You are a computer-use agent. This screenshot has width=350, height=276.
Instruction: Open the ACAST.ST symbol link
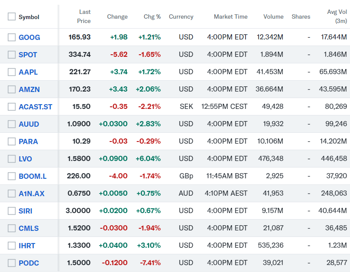tap(35, 107)
